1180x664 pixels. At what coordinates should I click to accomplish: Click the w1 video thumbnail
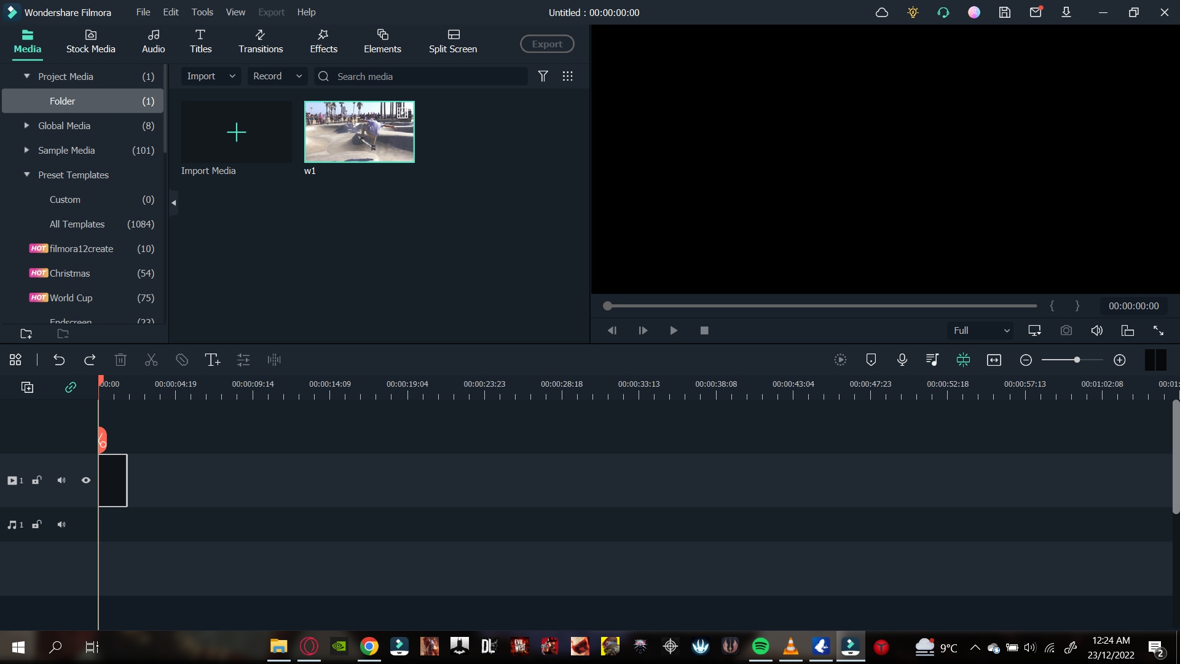(x=360, y=132)
